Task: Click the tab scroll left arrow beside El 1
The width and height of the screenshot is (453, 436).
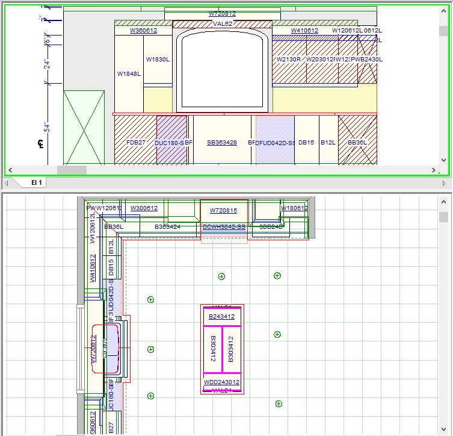Action: coord(7,182)
